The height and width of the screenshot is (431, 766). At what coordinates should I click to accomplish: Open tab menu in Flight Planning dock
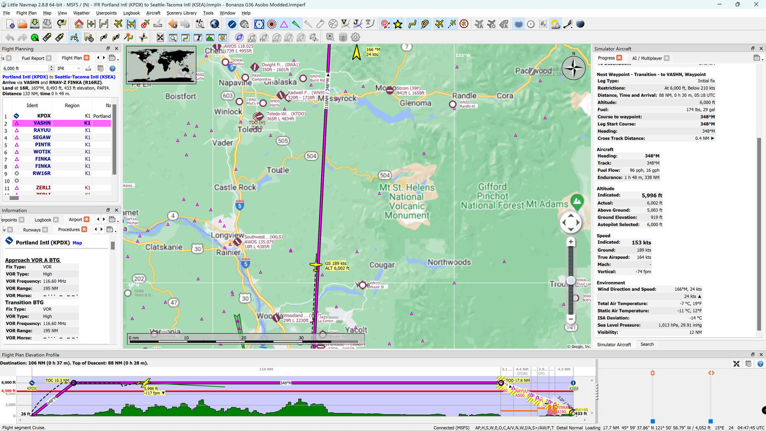113,58
